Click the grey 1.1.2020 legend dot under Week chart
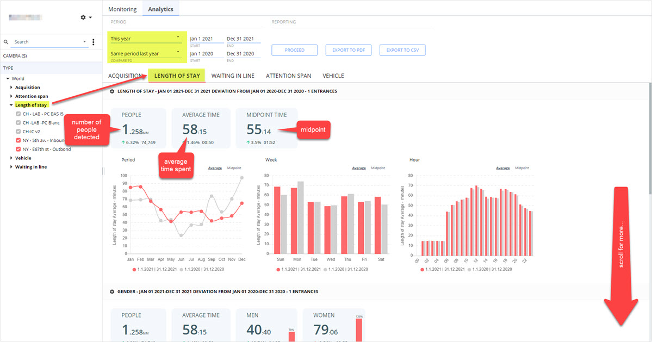Image resolution: width=652 pixels, height=342 pixels. (x=325, y=269)
